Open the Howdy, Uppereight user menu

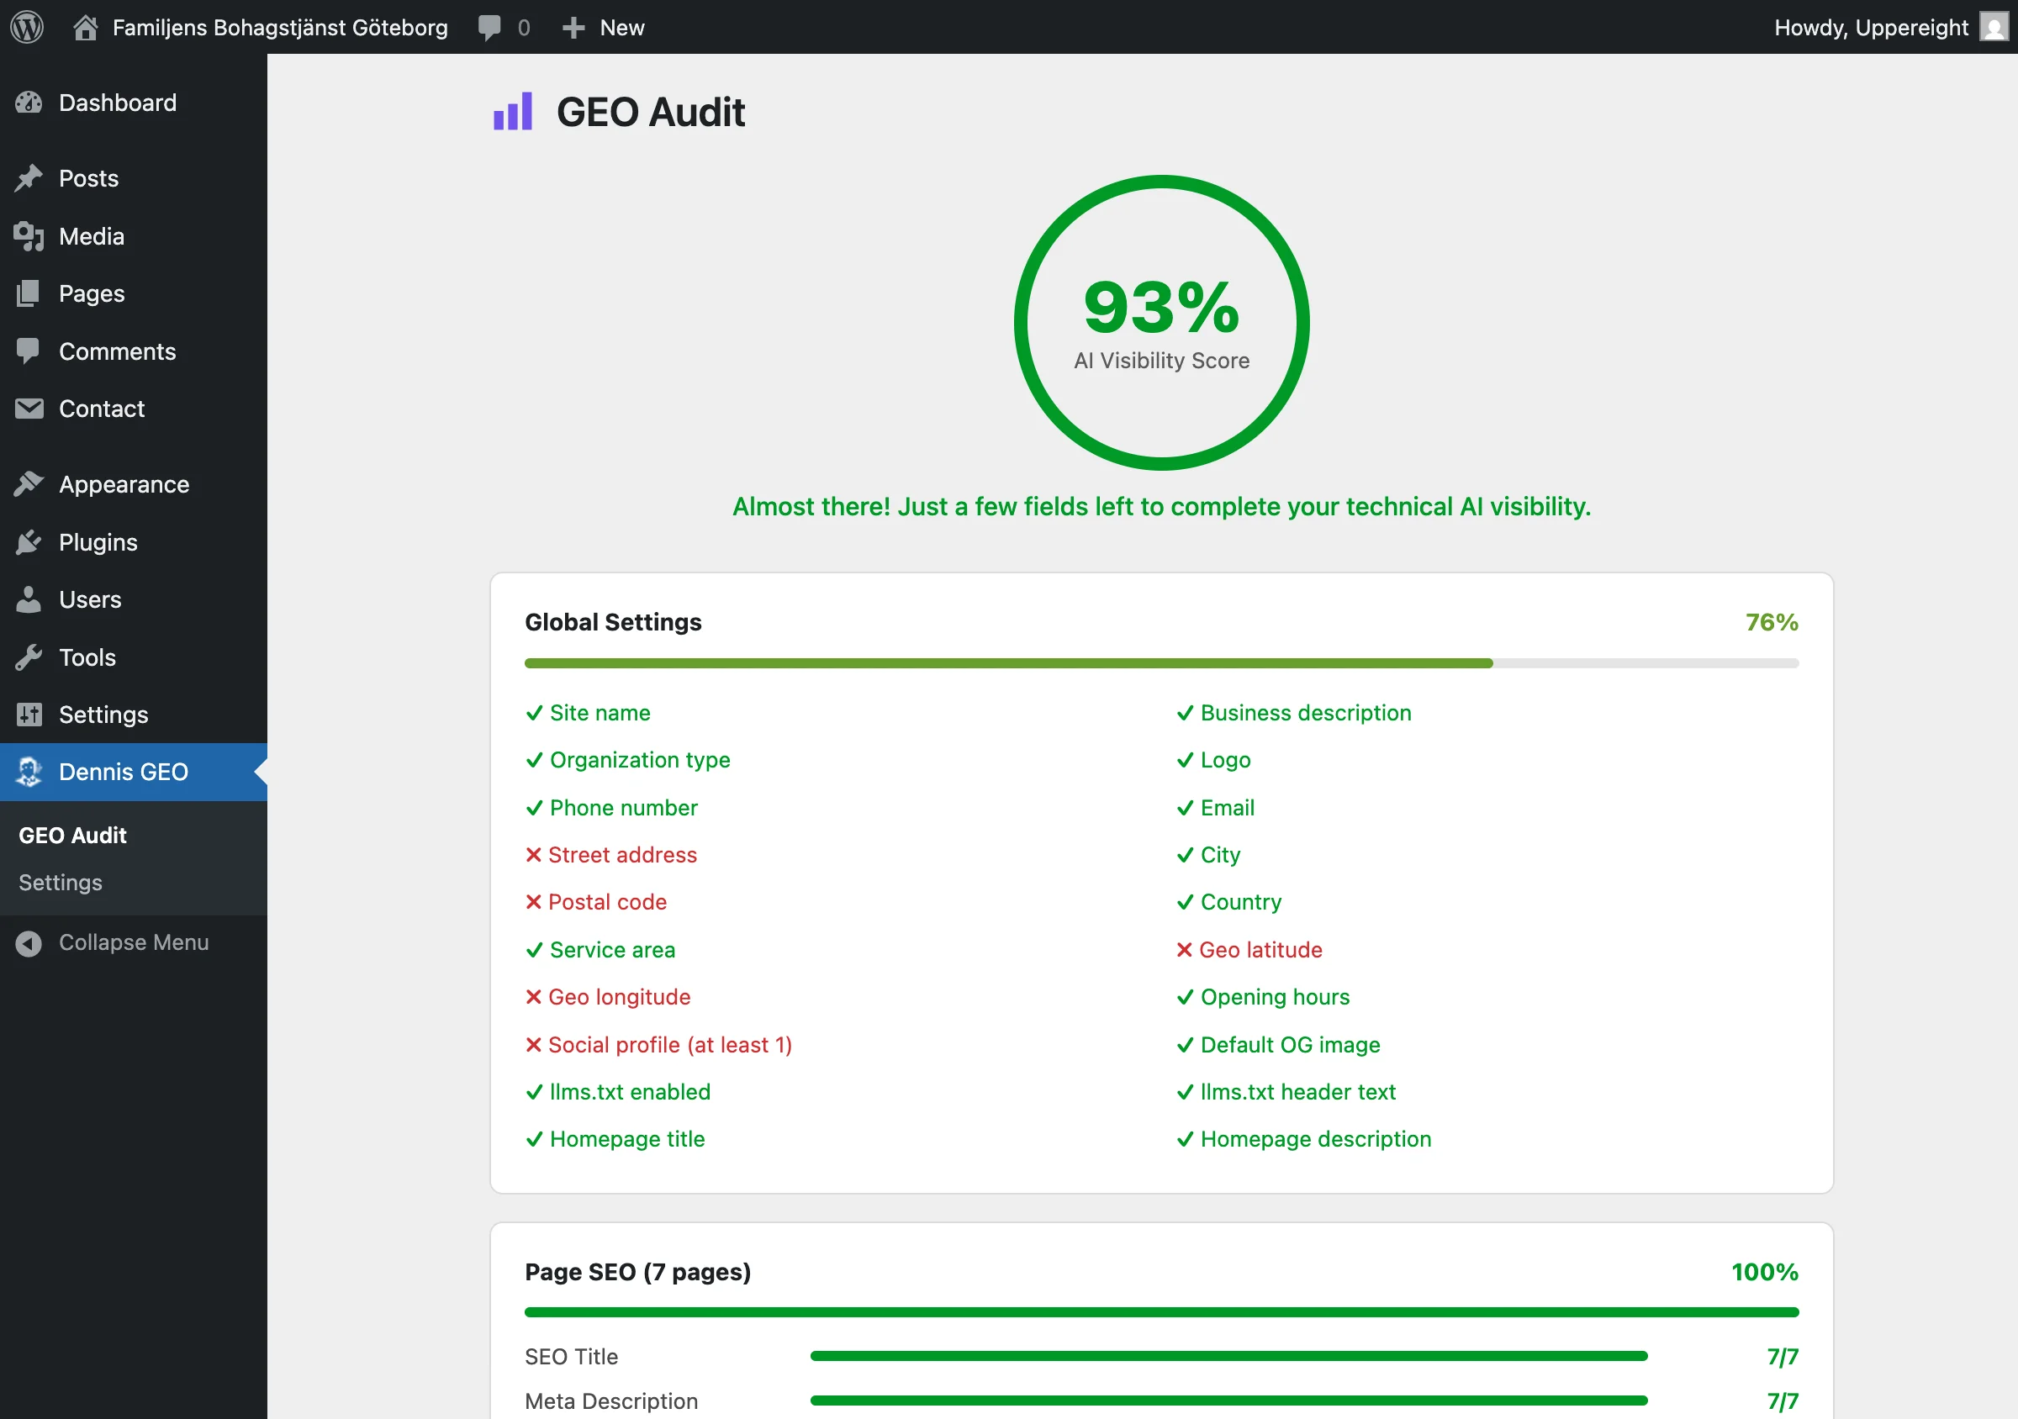point(1870,27)
